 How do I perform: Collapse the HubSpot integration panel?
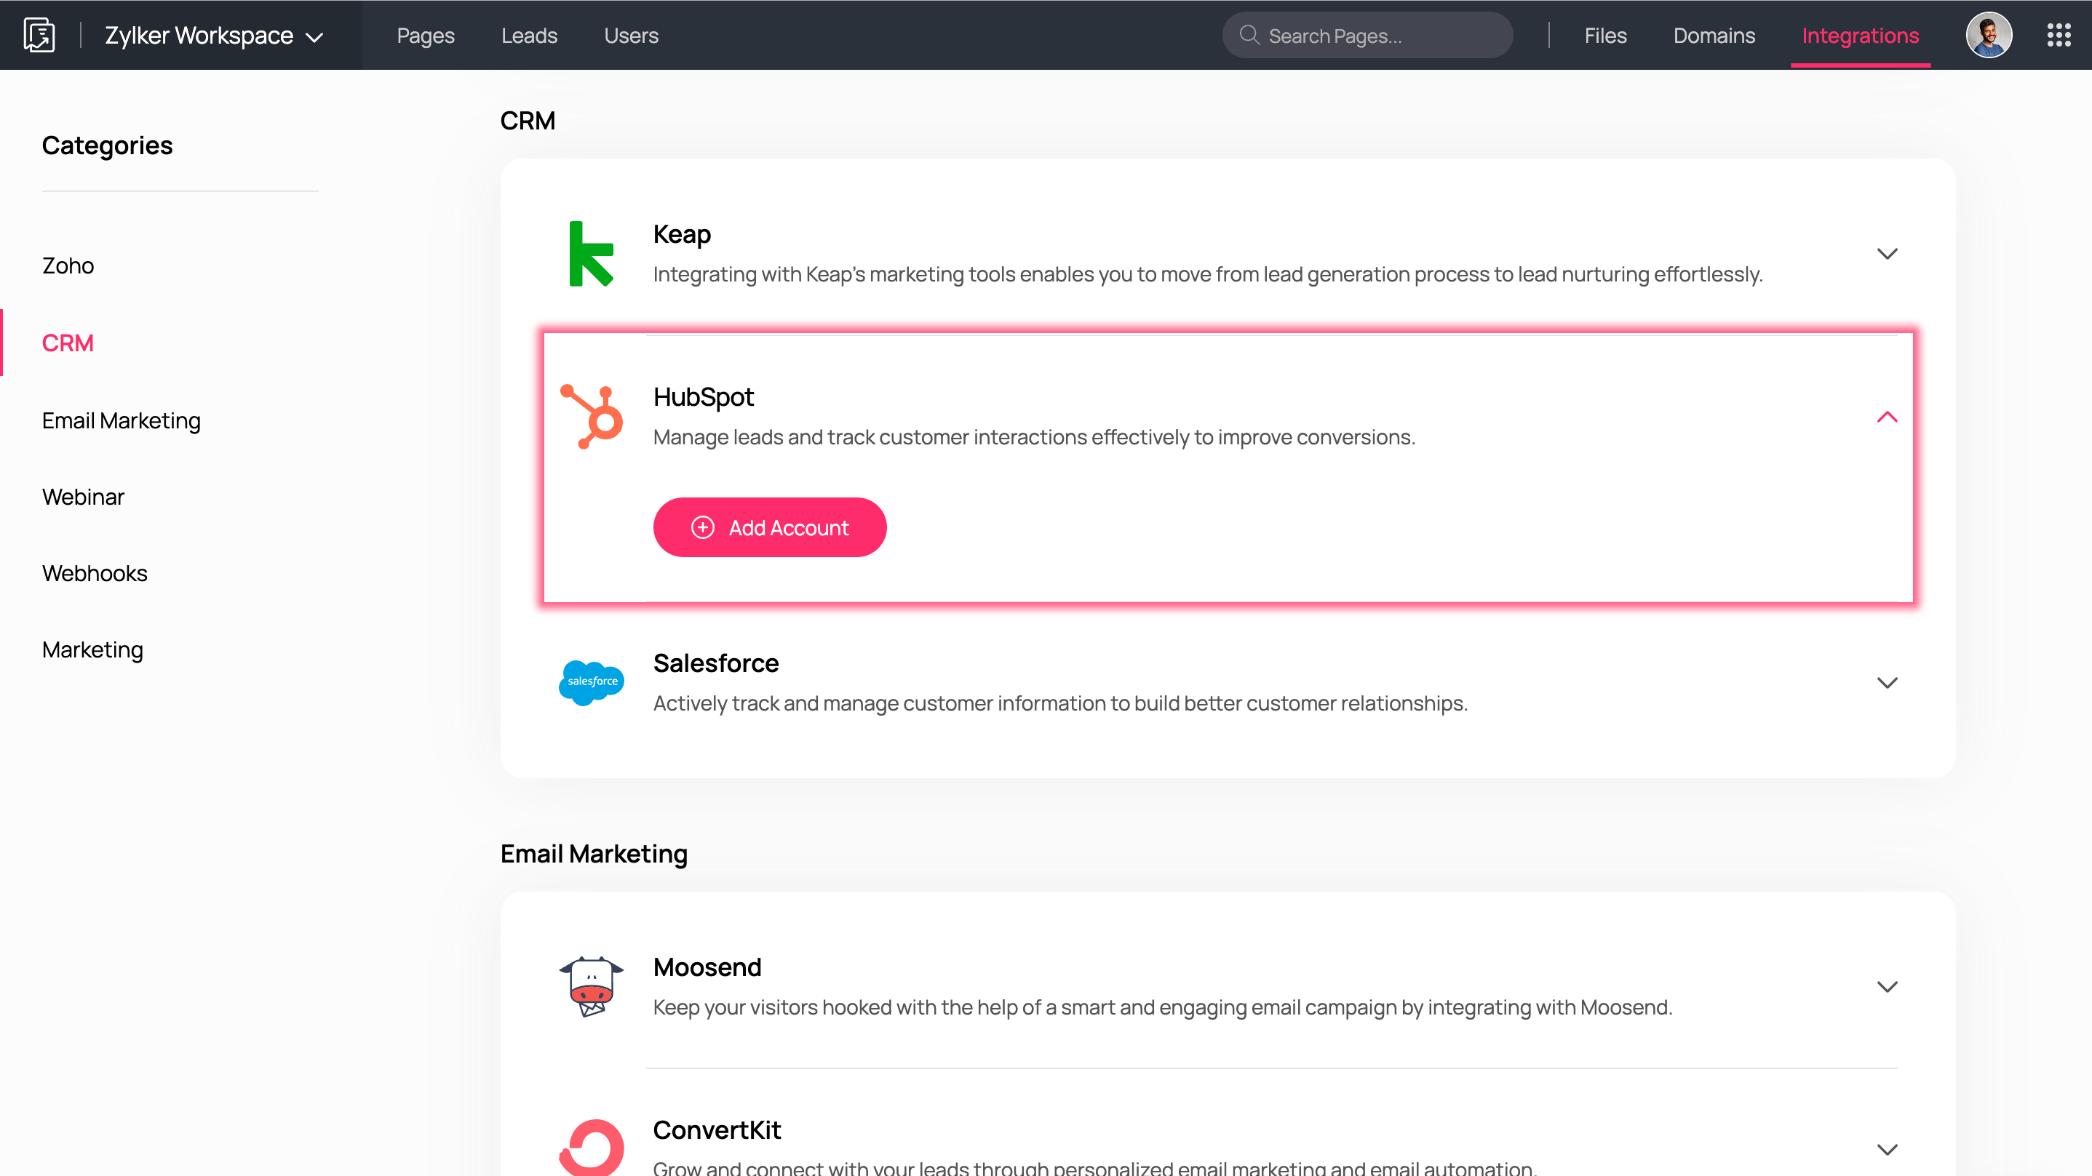click(x=1888, y=416)
